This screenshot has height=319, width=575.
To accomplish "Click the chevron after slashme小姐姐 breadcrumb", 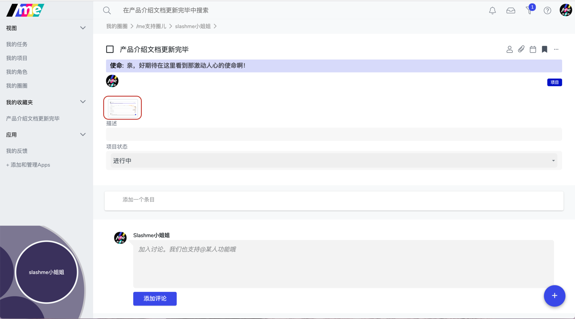I will (215, 26).
